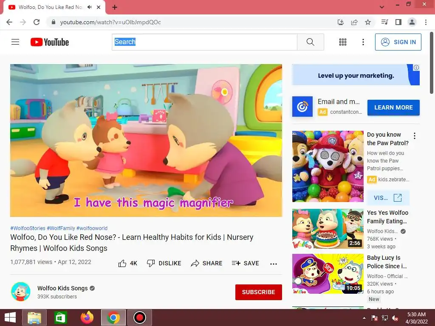Click share this page icon
The width and height of the screenshot is (435, 326).
(354, 22)
